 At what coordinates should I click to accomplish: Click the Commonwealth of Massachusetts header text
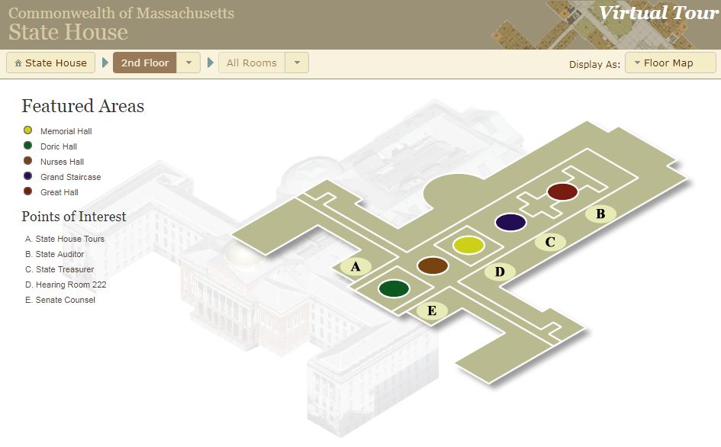[x=121, y=13]
